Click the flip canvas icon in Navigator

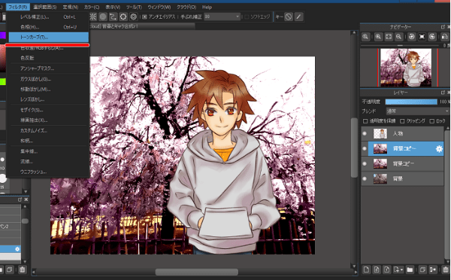coord(445,37)
